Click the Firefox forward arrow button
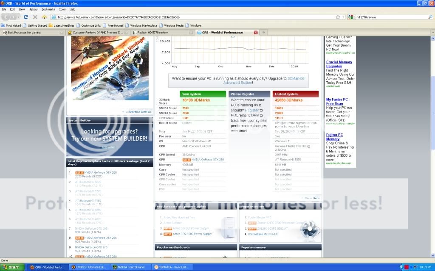The height and width of the screenshot is (271, 435). pos(13,17)
